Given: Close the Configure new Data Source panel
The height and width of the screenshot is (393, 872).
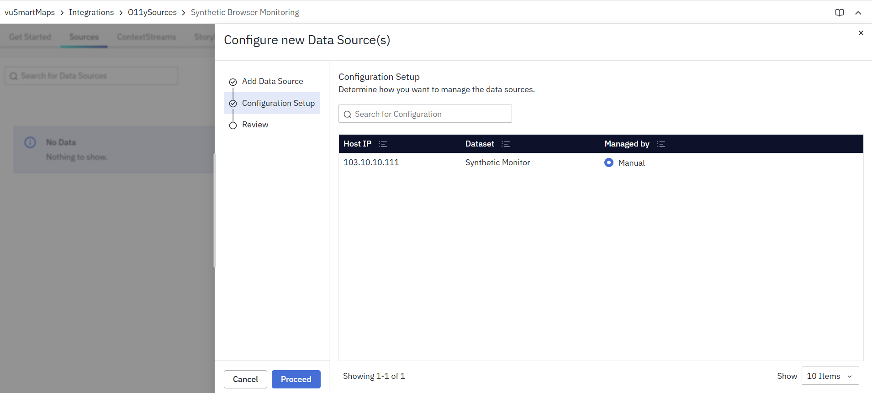Looking at the screenshot, I should click(861, 33).
